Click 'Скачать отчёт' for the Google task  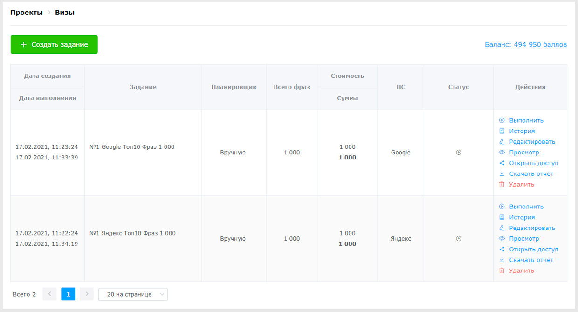531,173
